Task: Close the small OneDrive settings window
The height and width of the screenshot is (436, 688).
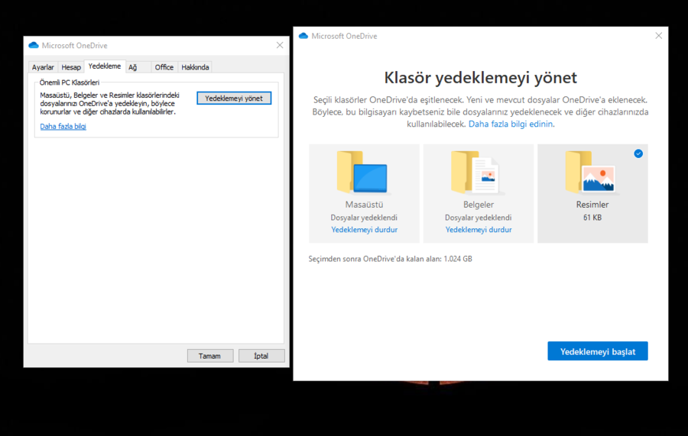Action: coord(280,45)
